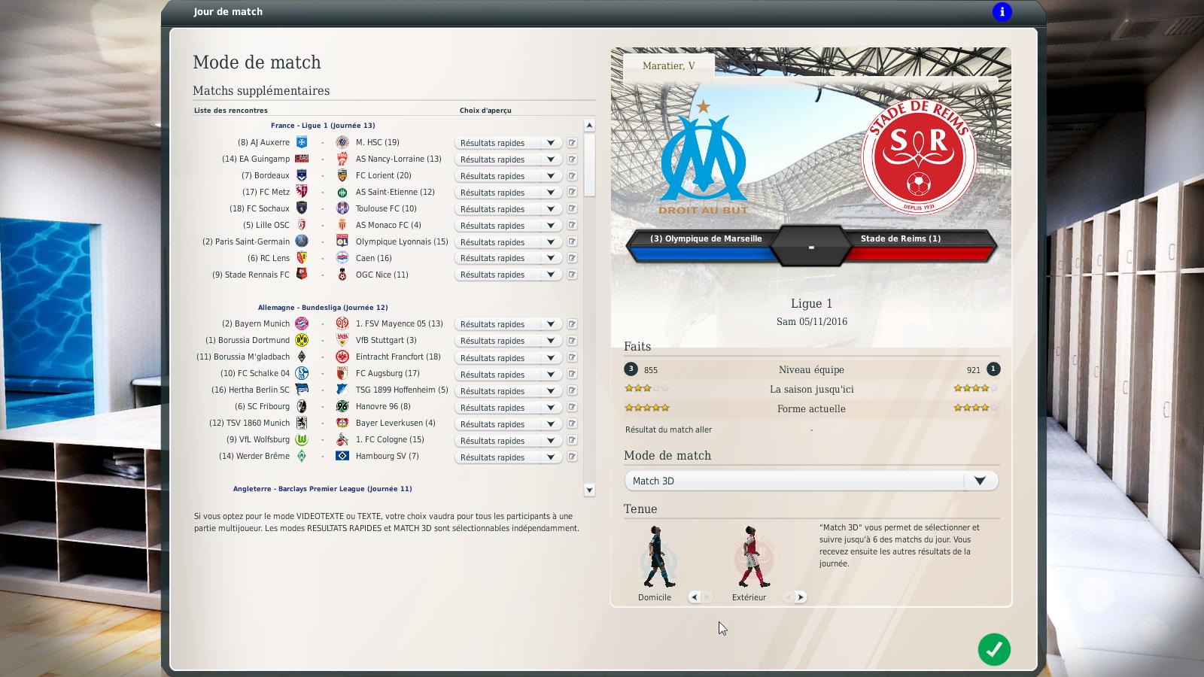Screen dimensions: 1204x677
Task: Select the Maratier, V tab
Action: tap(668, 65)
